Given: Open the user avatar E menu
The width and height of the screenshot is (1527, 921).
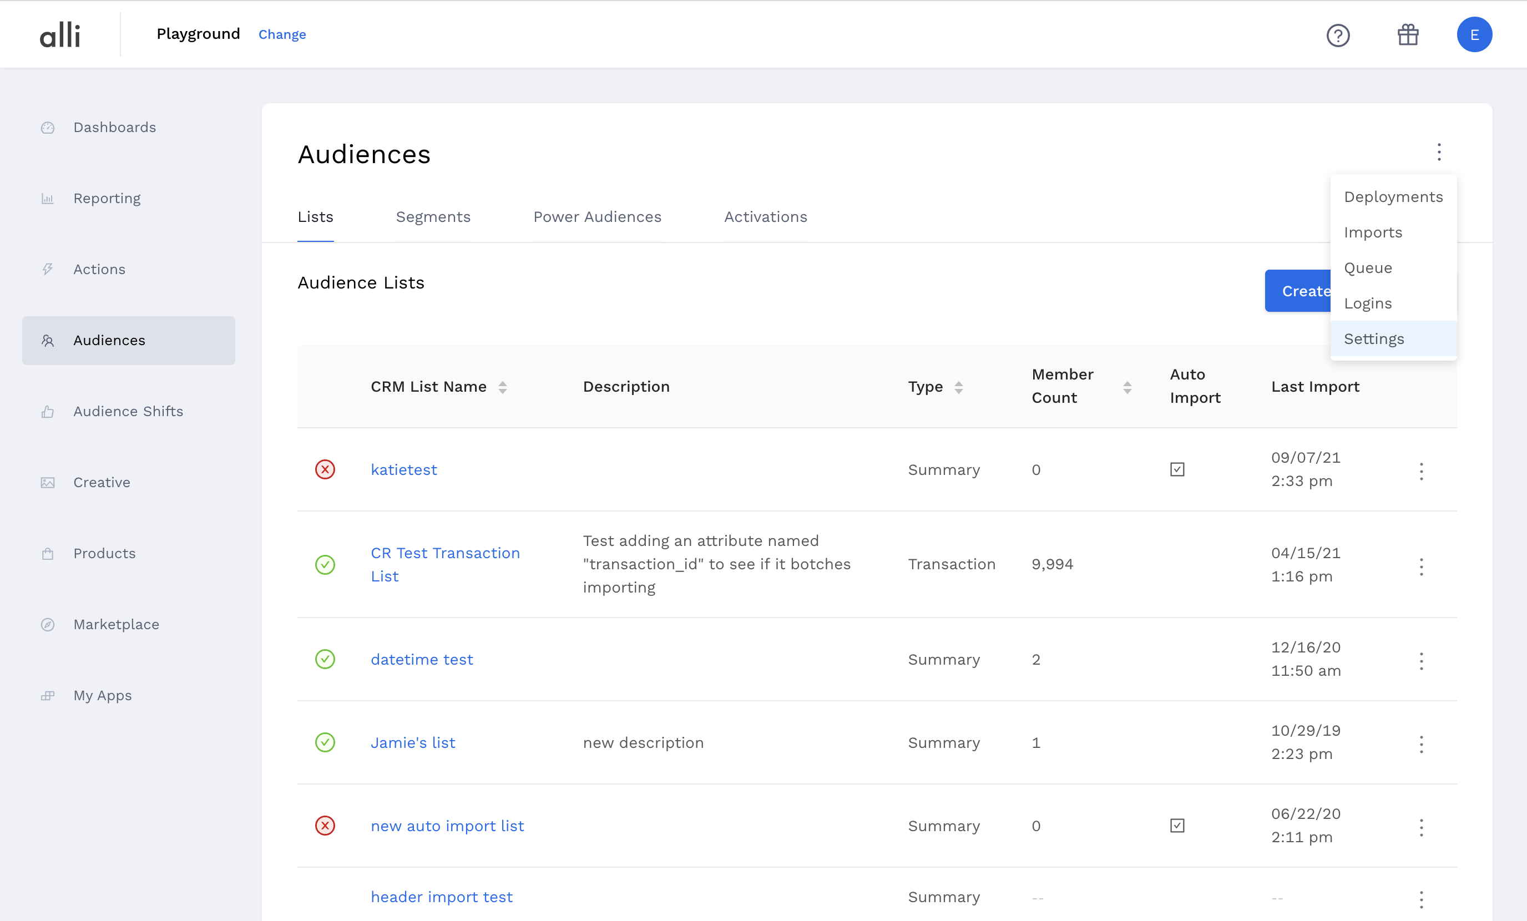Looking at the screenshot, I should (x=1474, y=35).
